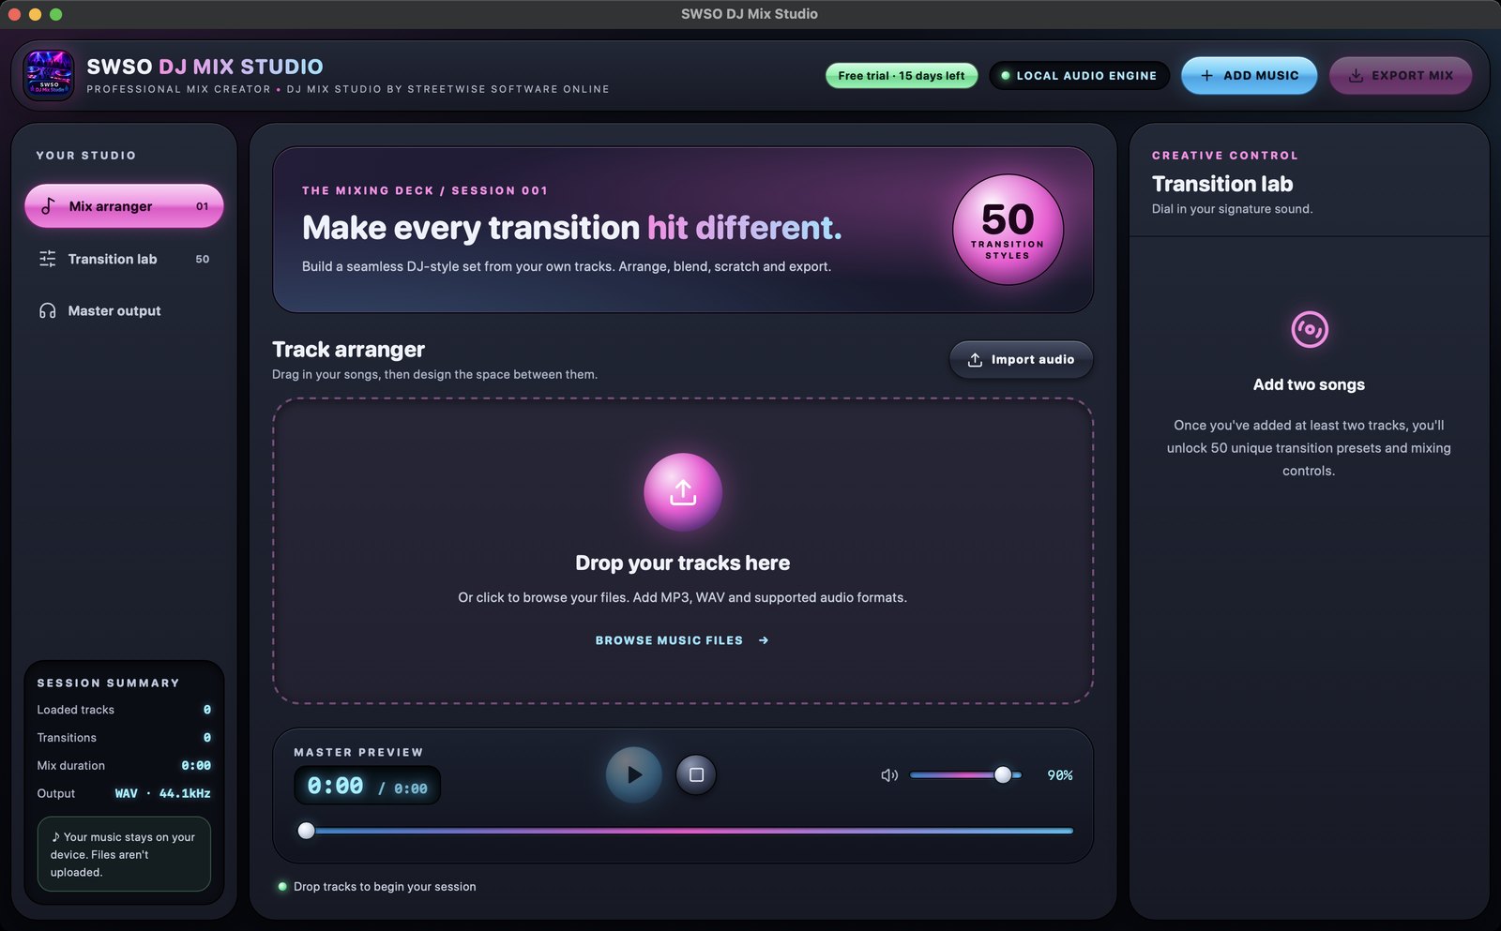Click the Drop your tracks here heading

tap(683, 563)
